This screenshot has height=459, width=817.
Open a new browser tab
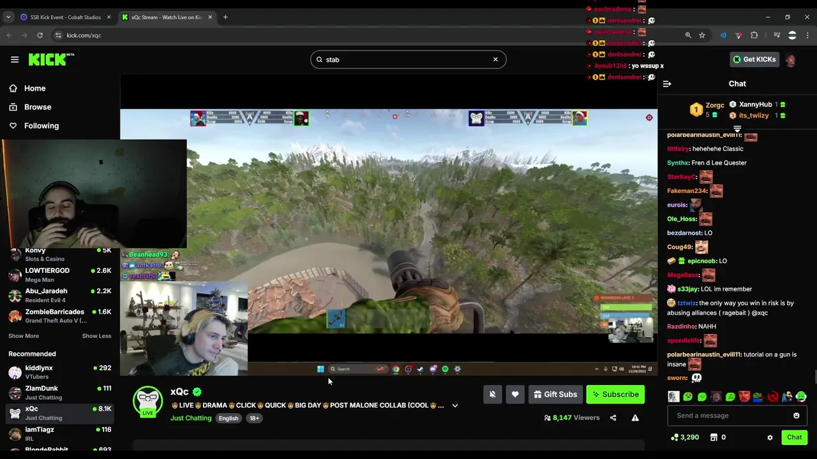click(x=225, y=17)
